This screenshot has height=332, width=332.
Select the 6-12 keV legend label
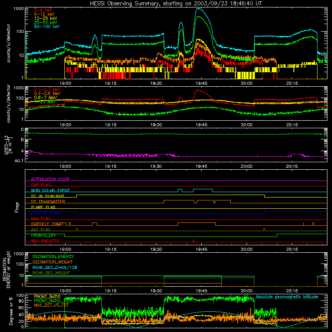[x=44, y=14]
